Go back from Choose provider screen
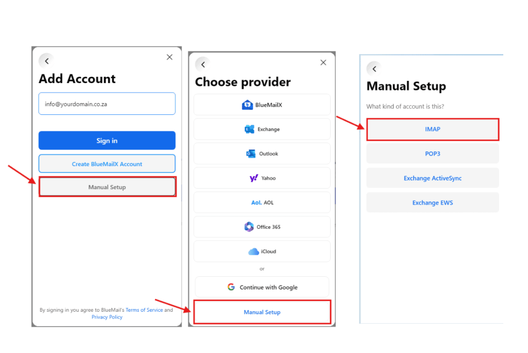The height and width of the screenshot is (353, 528). [203, 64]
